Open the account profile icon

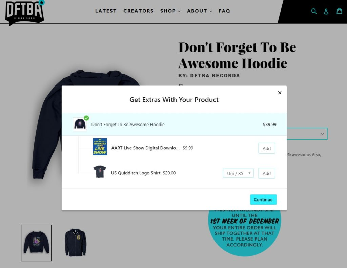tap(326, 11)
